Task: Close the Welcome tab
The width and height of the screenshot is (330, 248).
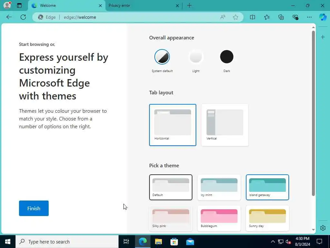Action: coord(101,6)
